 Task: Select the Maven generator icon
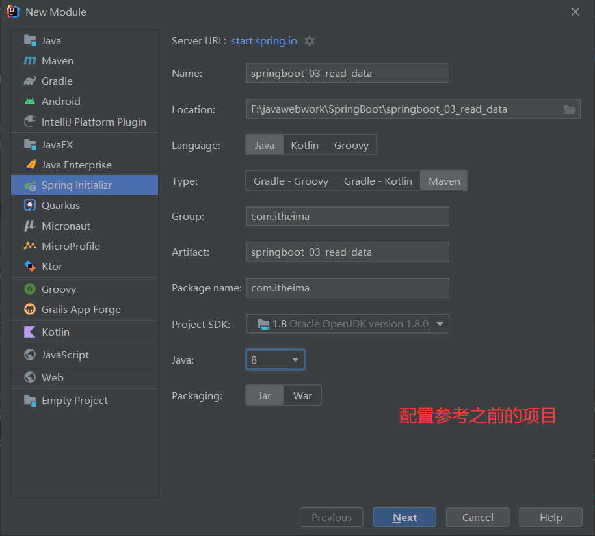coord(31,60)
